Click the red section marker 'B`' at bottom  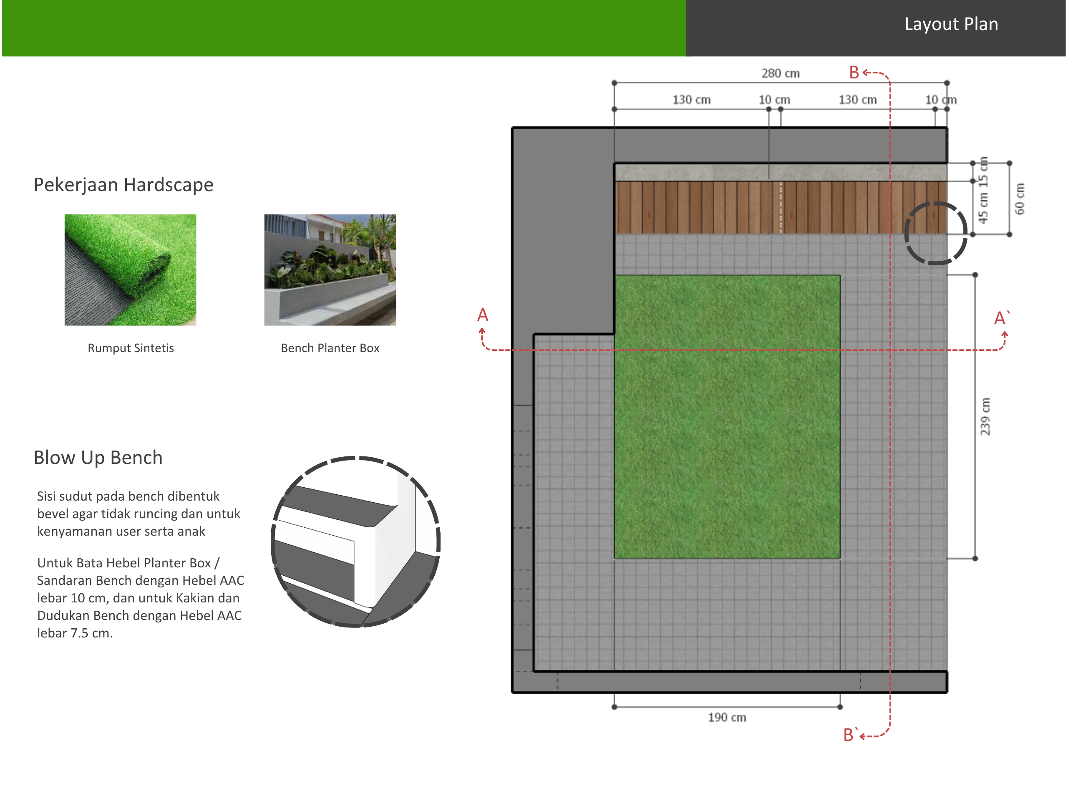pos(850,735)
